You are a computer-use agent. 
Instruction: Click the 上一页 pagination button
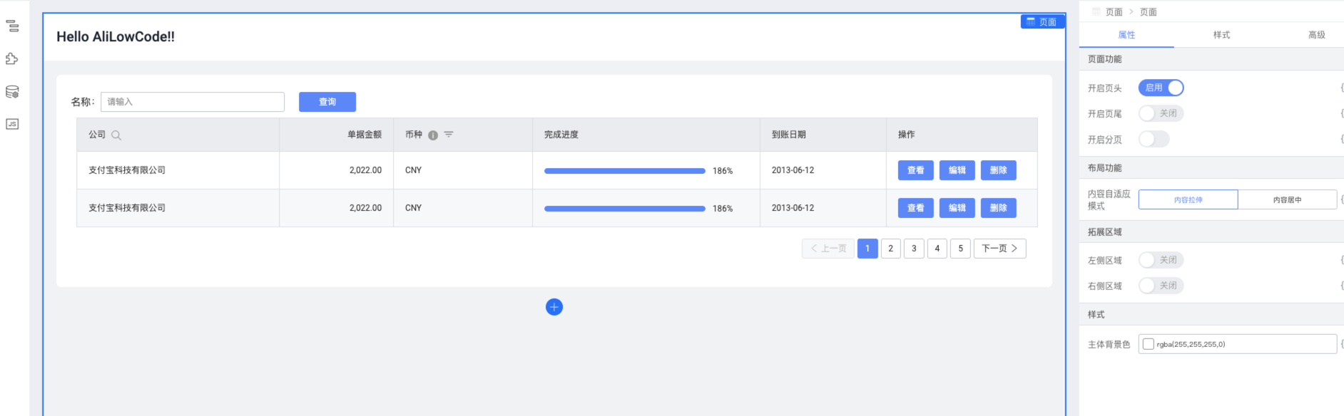point(828,249)
